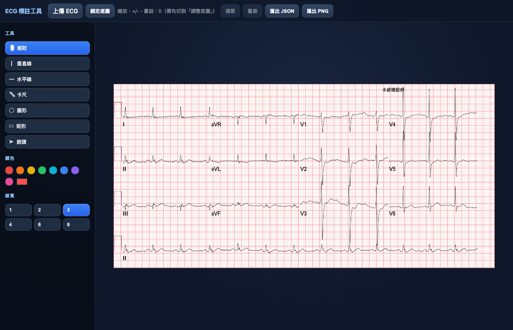Switch line width to 8
Image resolution: width=513 pixels, height=330 pixels.
(76, 224)
